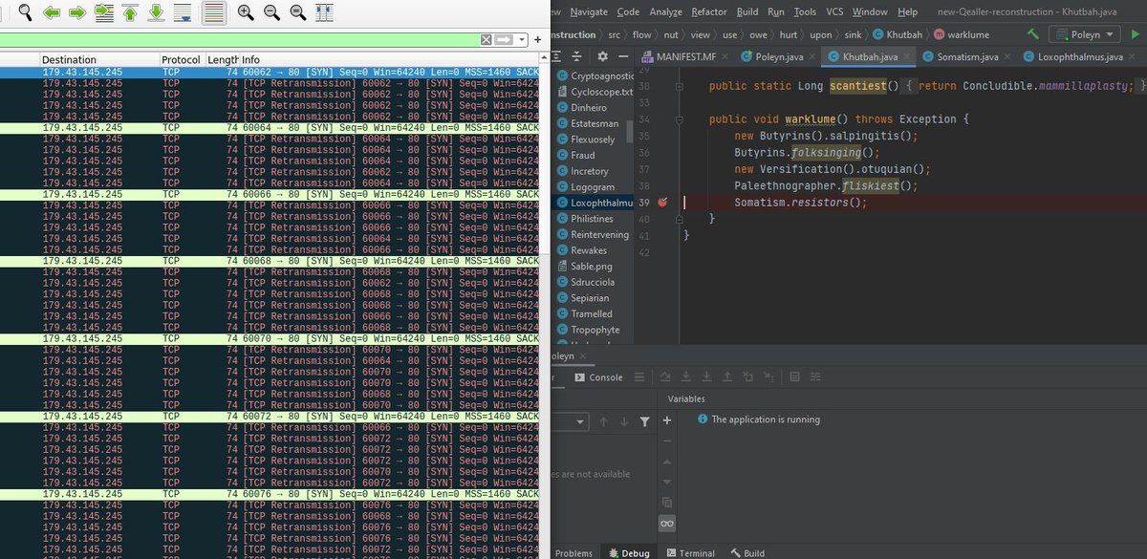
Task: Click Wireshark's find packet magnifier icon
Action: (25, 12)
